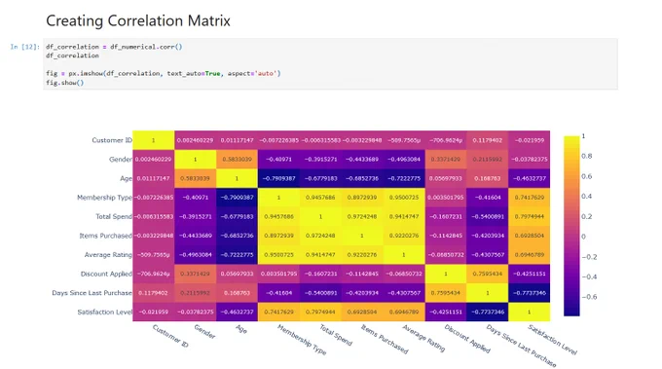This screenshot has width=662, height=369.
Task: Click −0.7909387 cell in Age row
Action: pos(278,178)
